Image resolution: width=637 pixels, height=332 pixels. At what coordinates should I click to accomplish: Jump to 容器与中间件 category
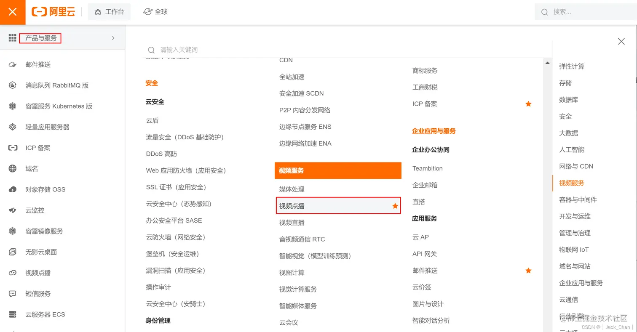(x=578, y=199)
